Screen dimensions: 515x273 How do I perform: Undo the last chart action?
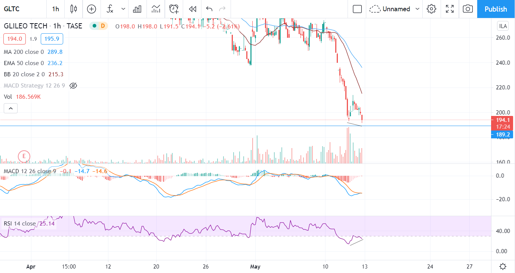209,9
